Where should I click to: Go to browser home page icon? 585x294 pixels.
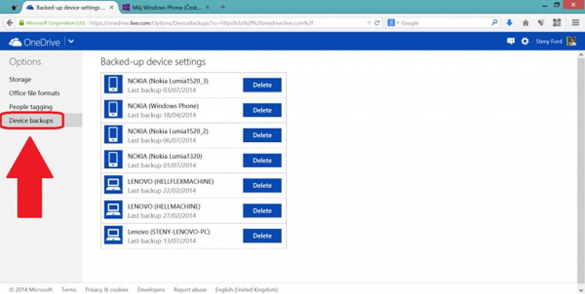tap(526, 23)
